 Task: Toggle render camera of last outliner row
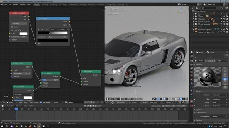point(226,32)
